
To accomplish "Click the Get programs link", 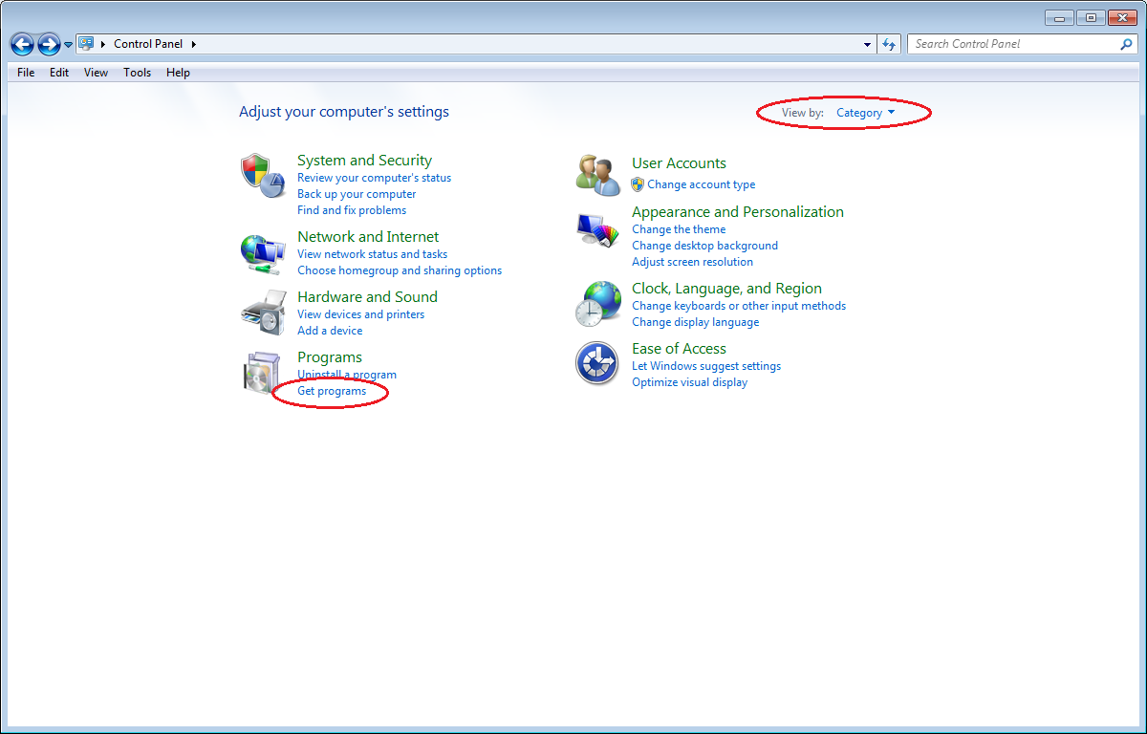I will click(x=332, y=391).
